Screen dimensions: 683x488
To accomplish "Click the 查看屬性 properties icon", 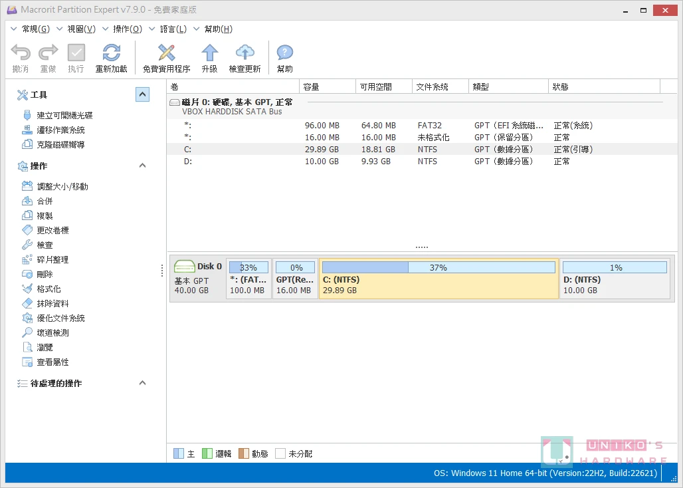I will tap(27, 362).
